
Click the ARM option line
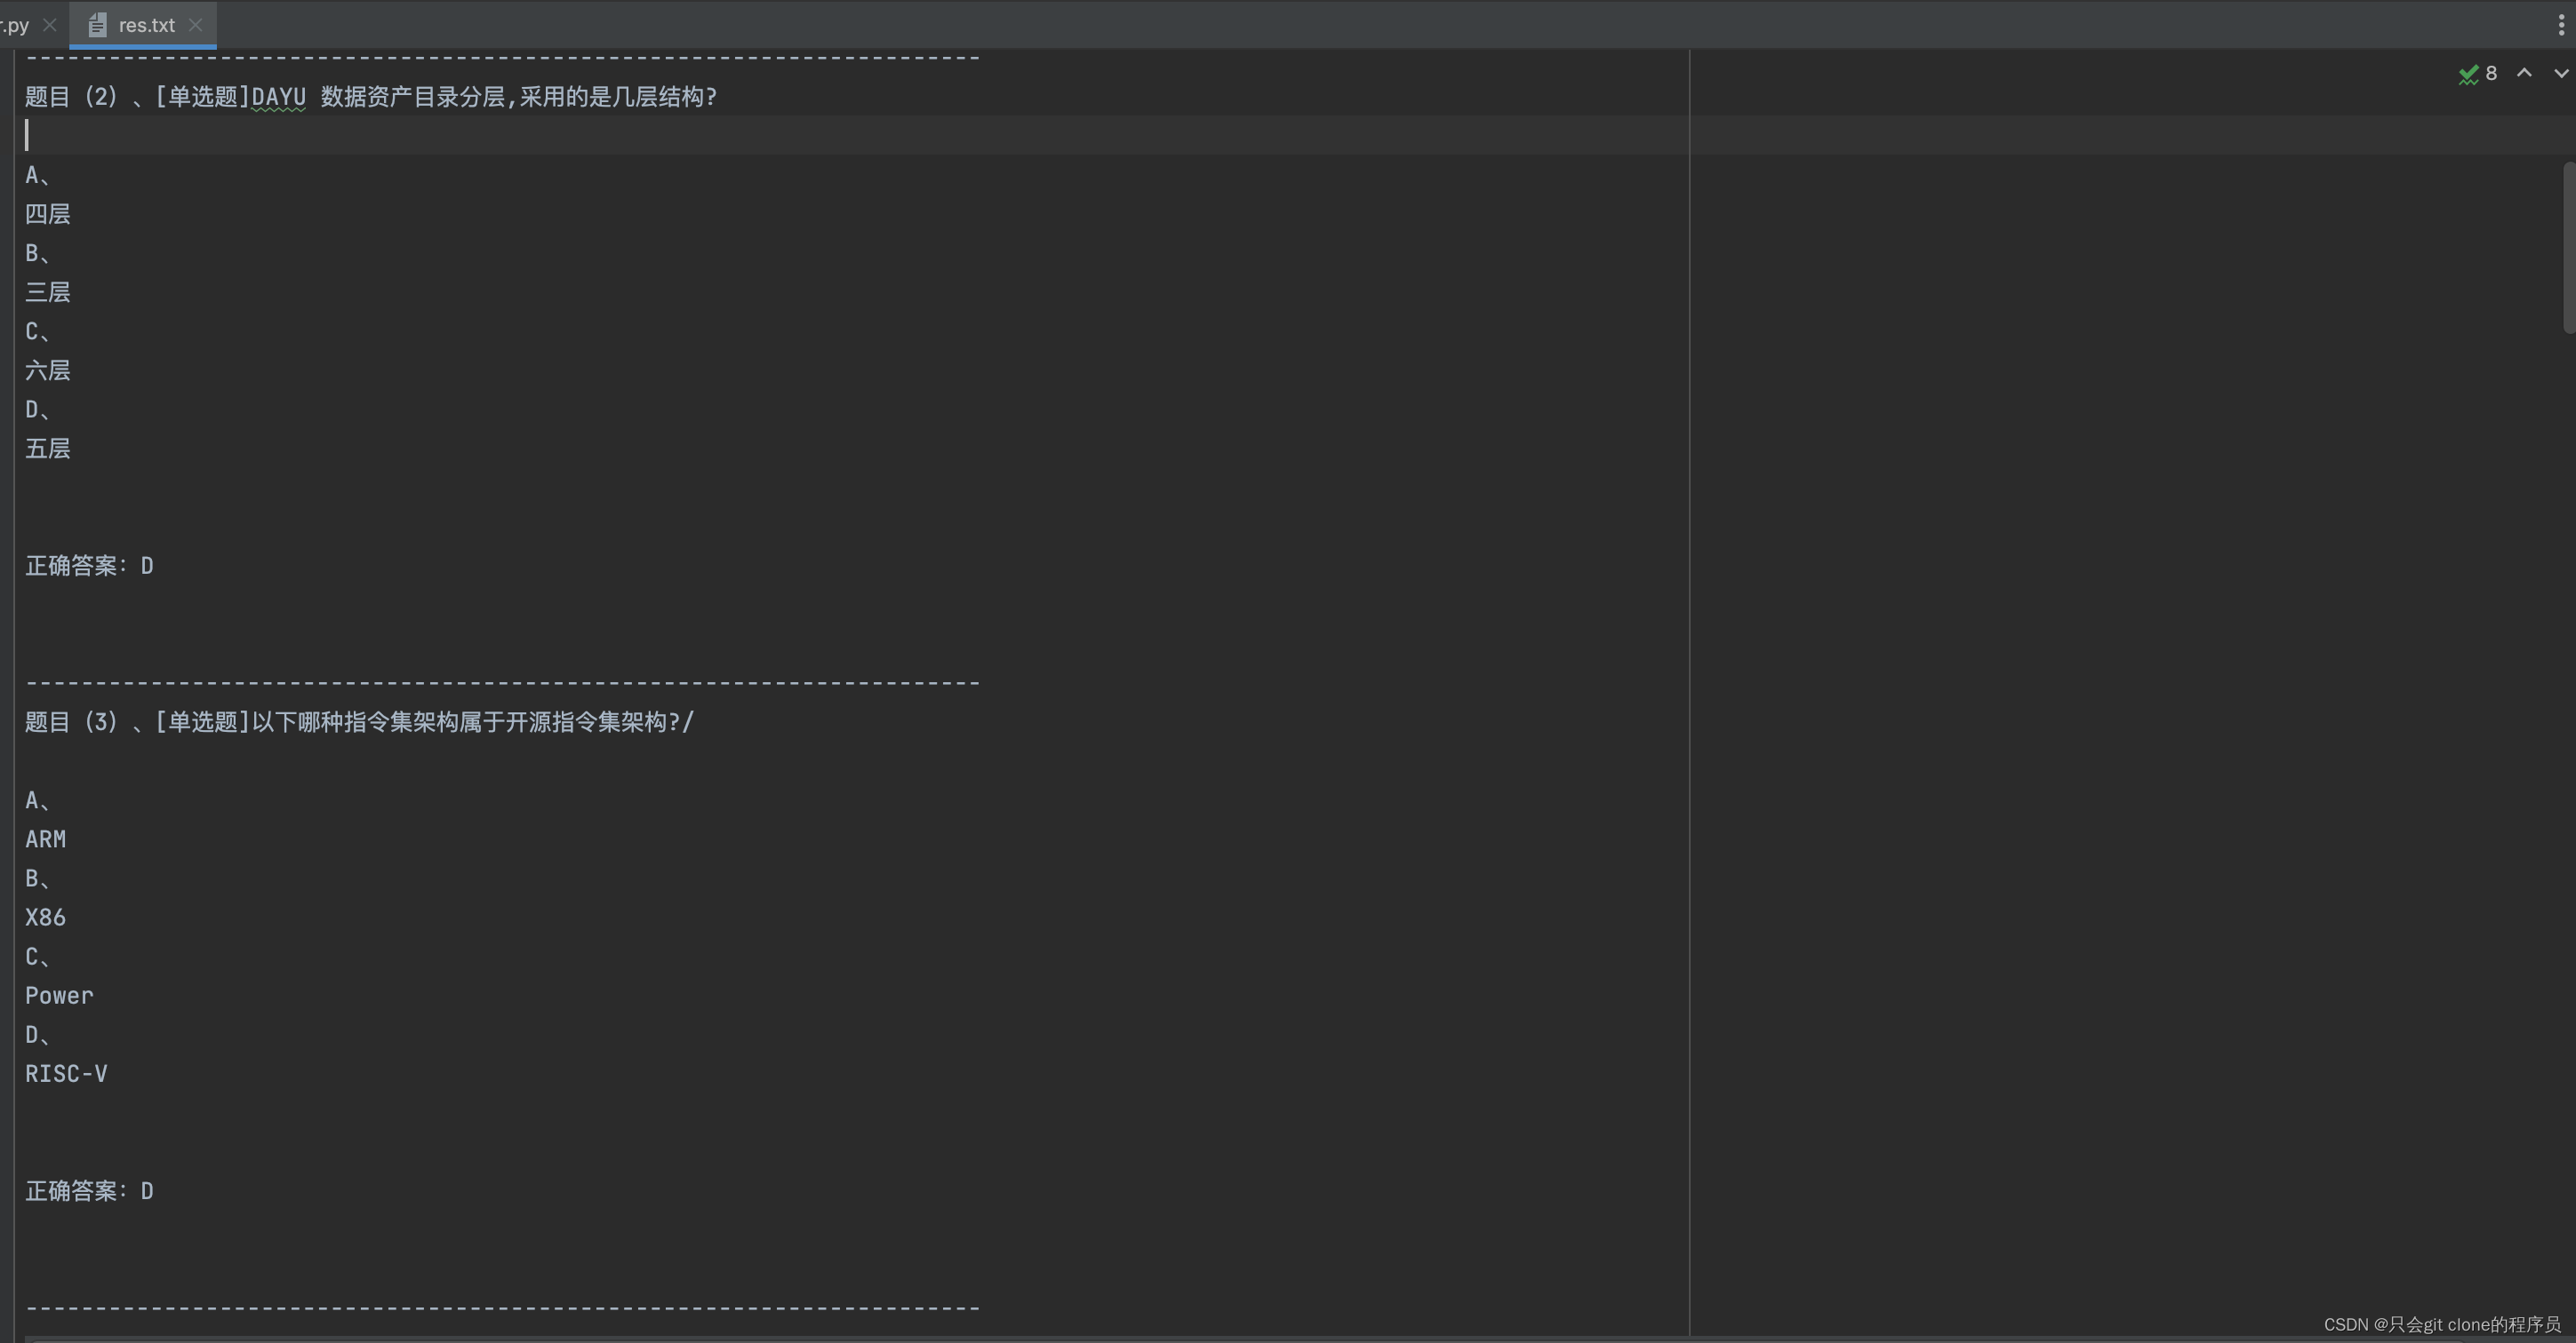[45, 839]
